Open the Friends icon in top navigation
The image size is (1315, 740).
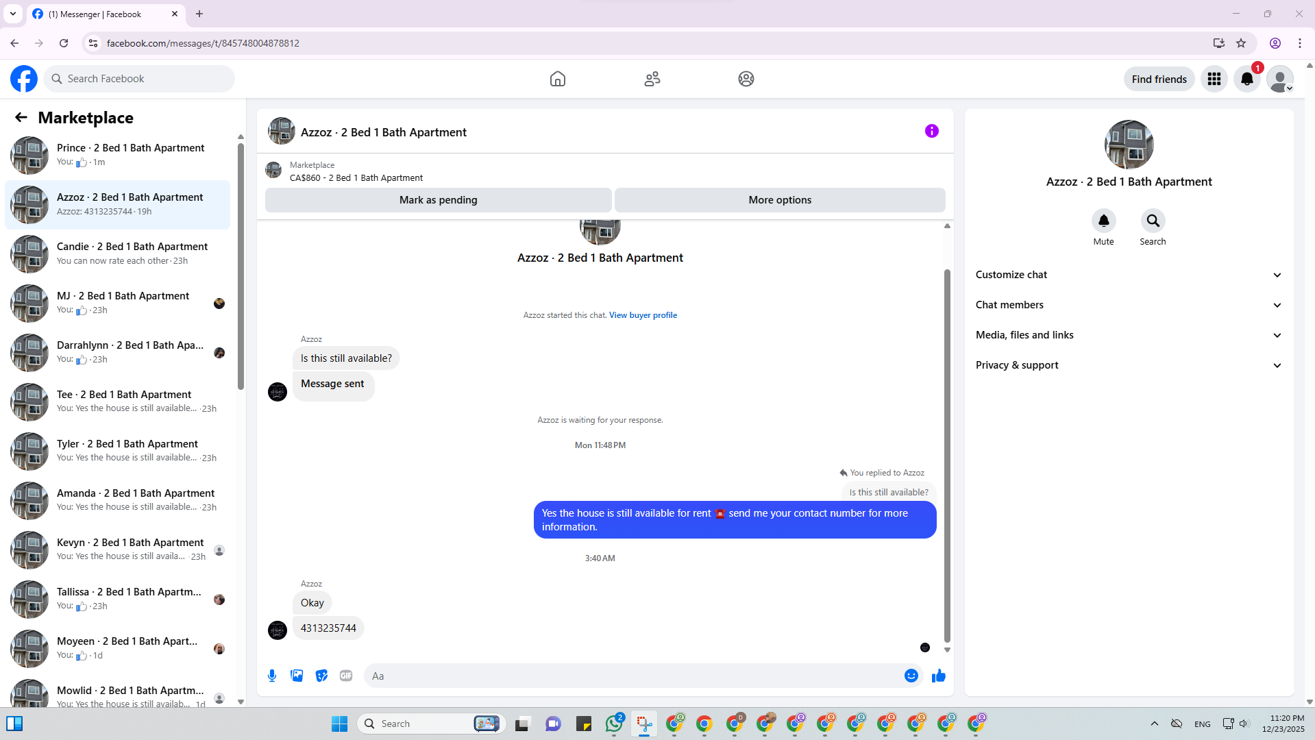652,79
